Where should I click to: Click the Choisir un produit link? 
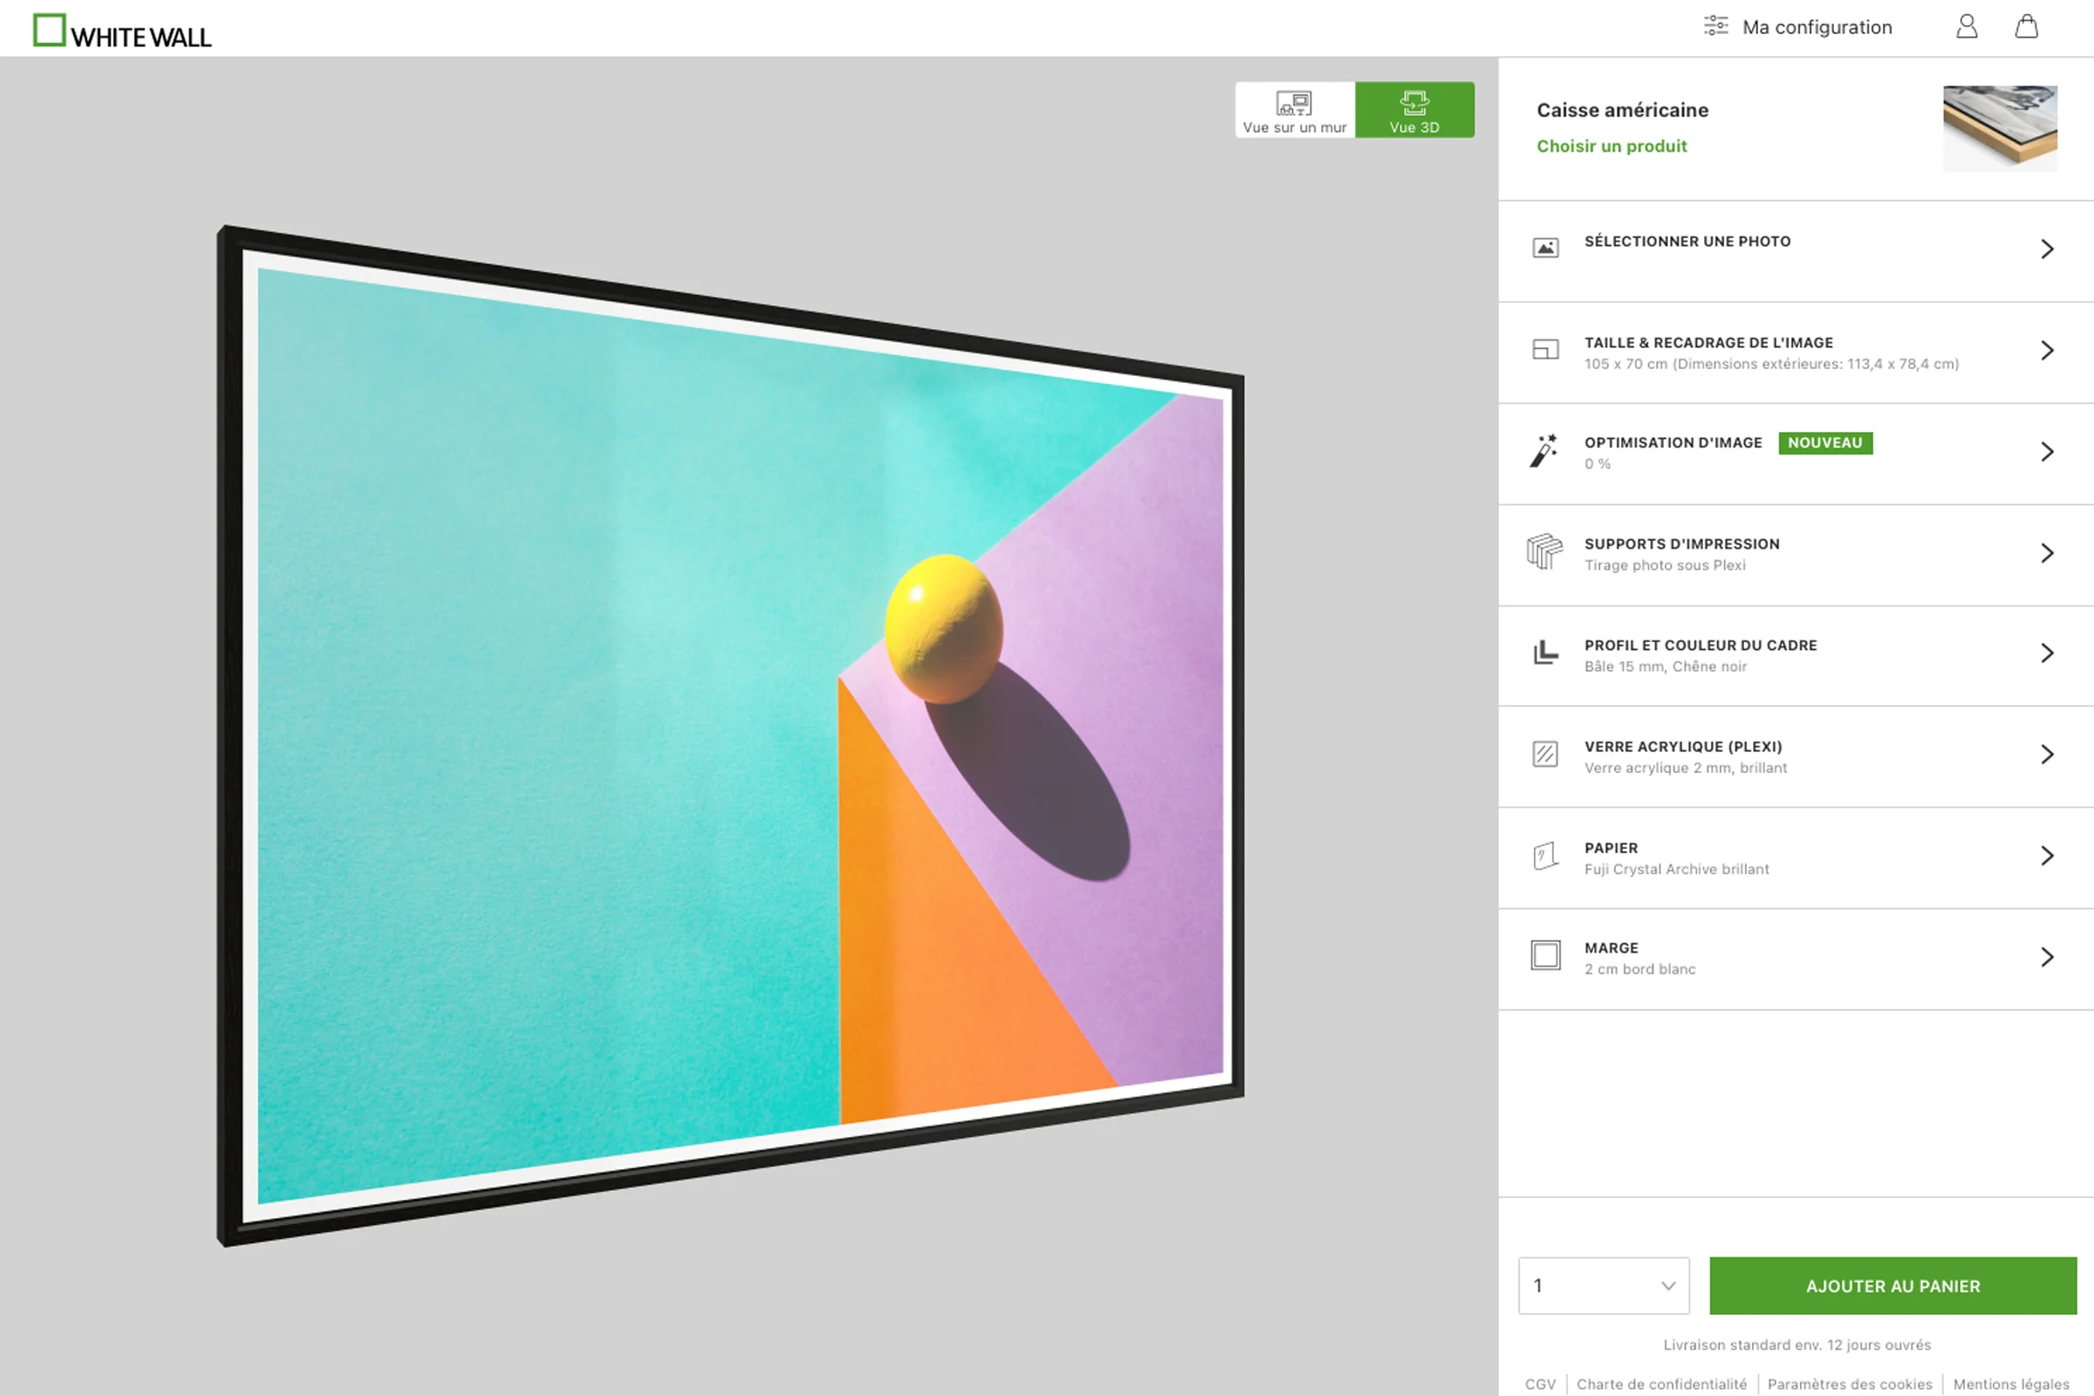coord(1611,146)
